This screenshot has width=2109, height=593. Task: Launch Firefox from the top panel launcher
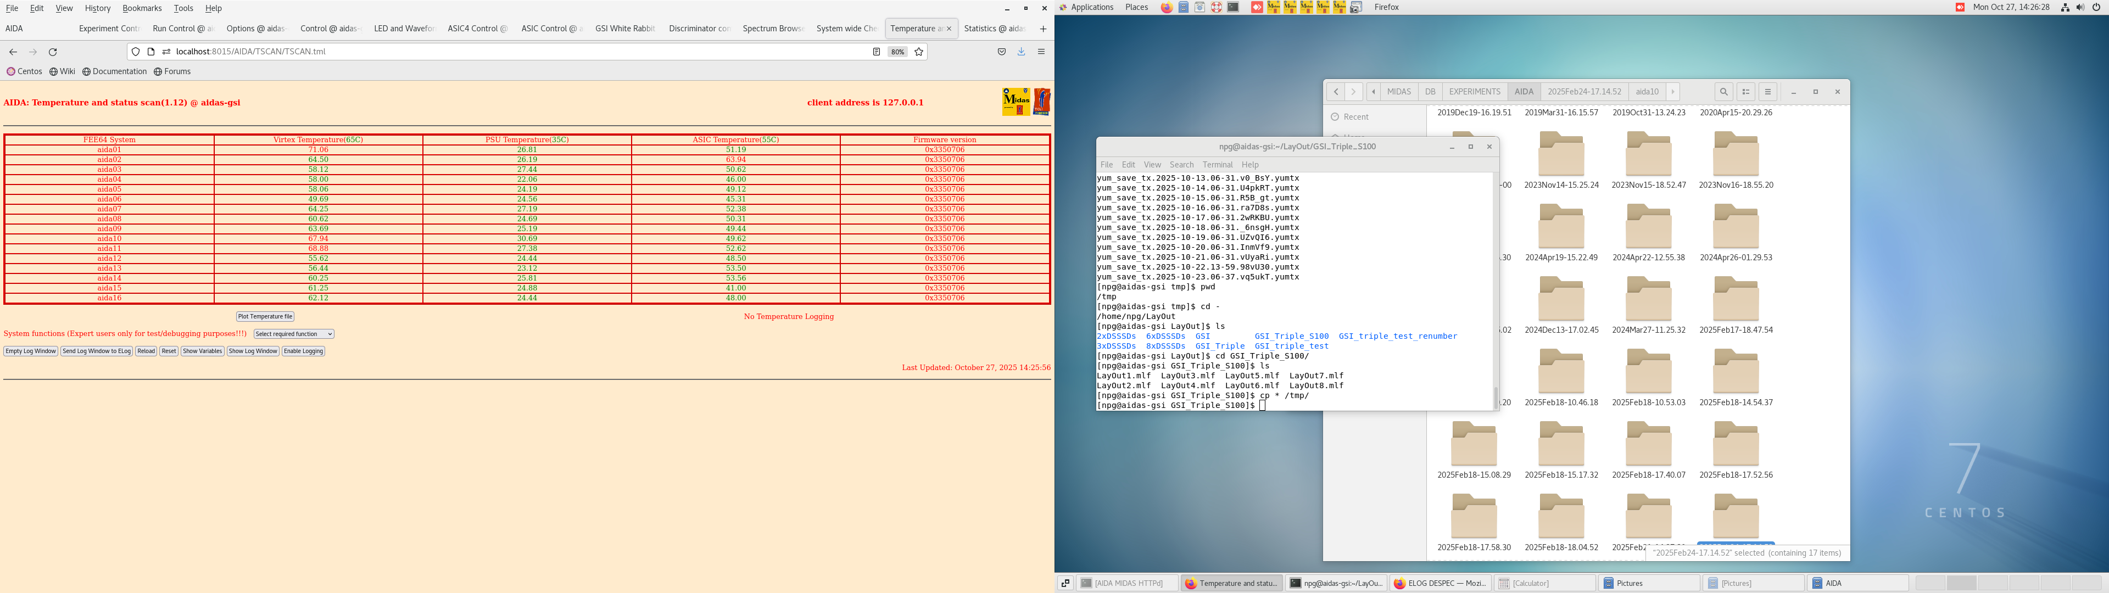coord(1167,7)
